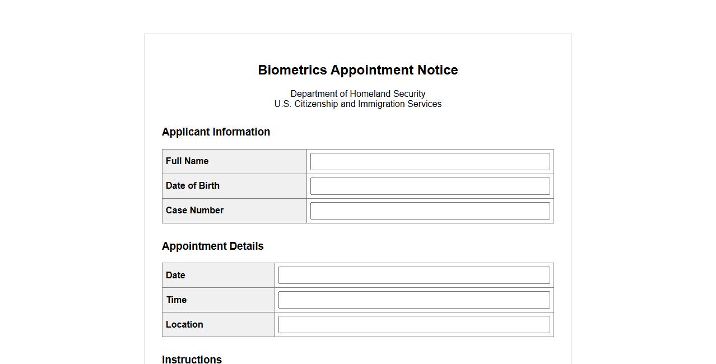Click the appointment Date input box
This screenshot has width=716, height=364.
[x=414, y=276]
